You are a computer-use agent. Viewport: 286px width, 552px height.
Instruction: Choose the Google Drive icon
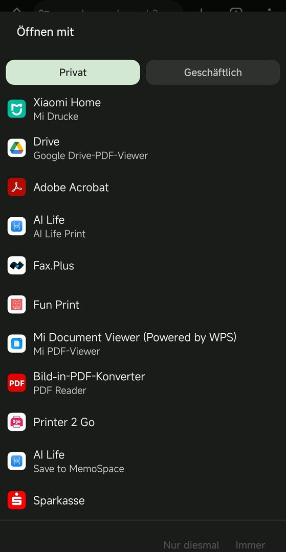[x=16, y=148]
